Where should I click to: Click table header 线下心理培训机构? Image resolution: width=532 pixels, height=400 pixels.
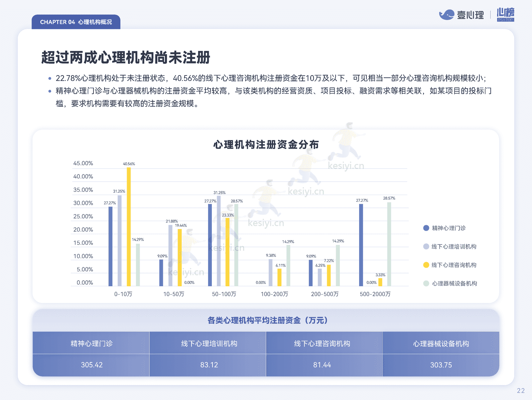(209, 343)
